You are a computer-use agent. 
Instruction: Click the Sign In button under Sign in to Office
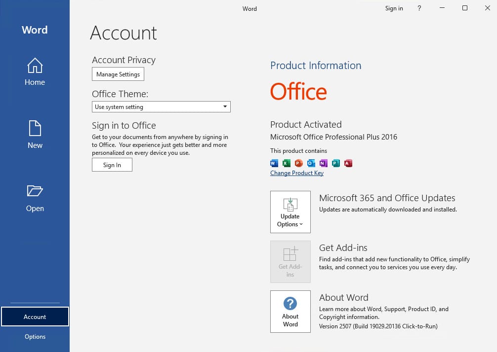pos(112,165)
